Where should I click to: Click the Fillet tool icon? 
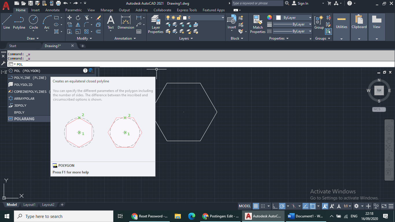[x=86, y=25]
